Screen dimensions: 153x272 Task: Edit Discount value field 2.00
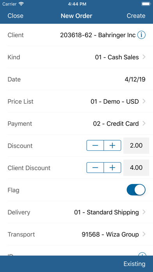(x=136, y=145)
